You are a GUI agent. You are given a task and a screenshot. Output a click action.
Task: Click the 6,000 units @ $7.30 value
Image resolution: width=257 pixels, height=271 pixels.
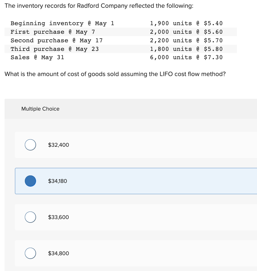click(186, 57)
